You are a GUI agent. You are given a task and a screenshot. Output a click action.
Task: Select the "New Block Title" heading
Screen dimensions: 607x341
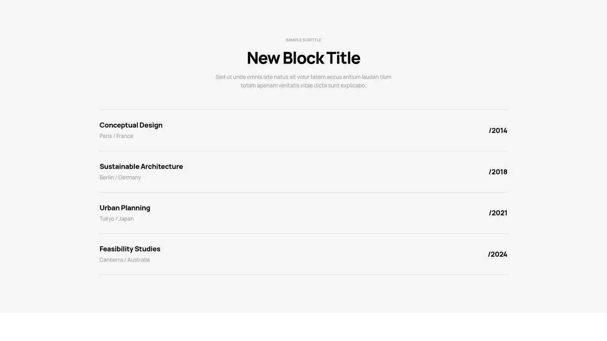[x=303, y=58]
